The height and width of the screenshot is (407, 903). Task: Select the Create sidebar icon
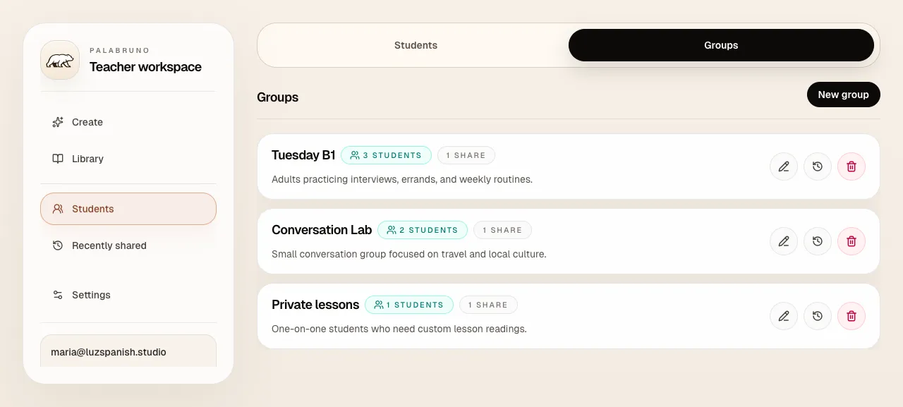pos(57,122)
